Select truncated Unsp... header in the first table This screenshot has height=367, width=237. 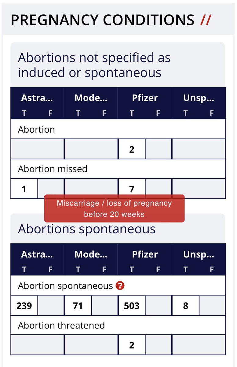click(x=199, y=98)
